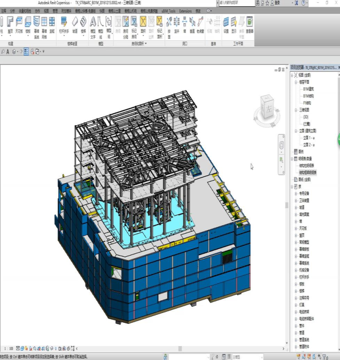Image resolution: width=340 pixels, height=360 pixels.
Task: Select the 结构柱明细表 schedule
Action: 307,166
